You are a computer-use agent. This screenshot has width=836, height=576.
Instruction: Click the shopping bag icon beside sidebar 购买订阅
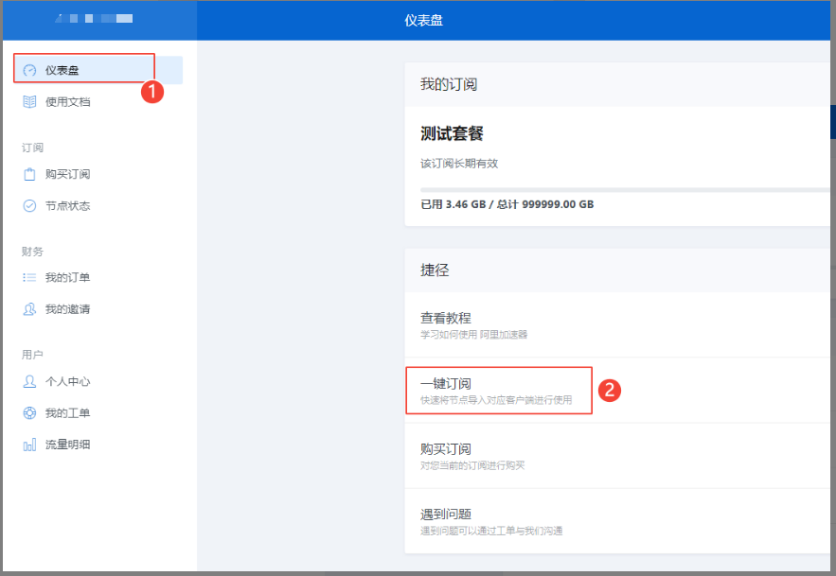tap(29, 175)
